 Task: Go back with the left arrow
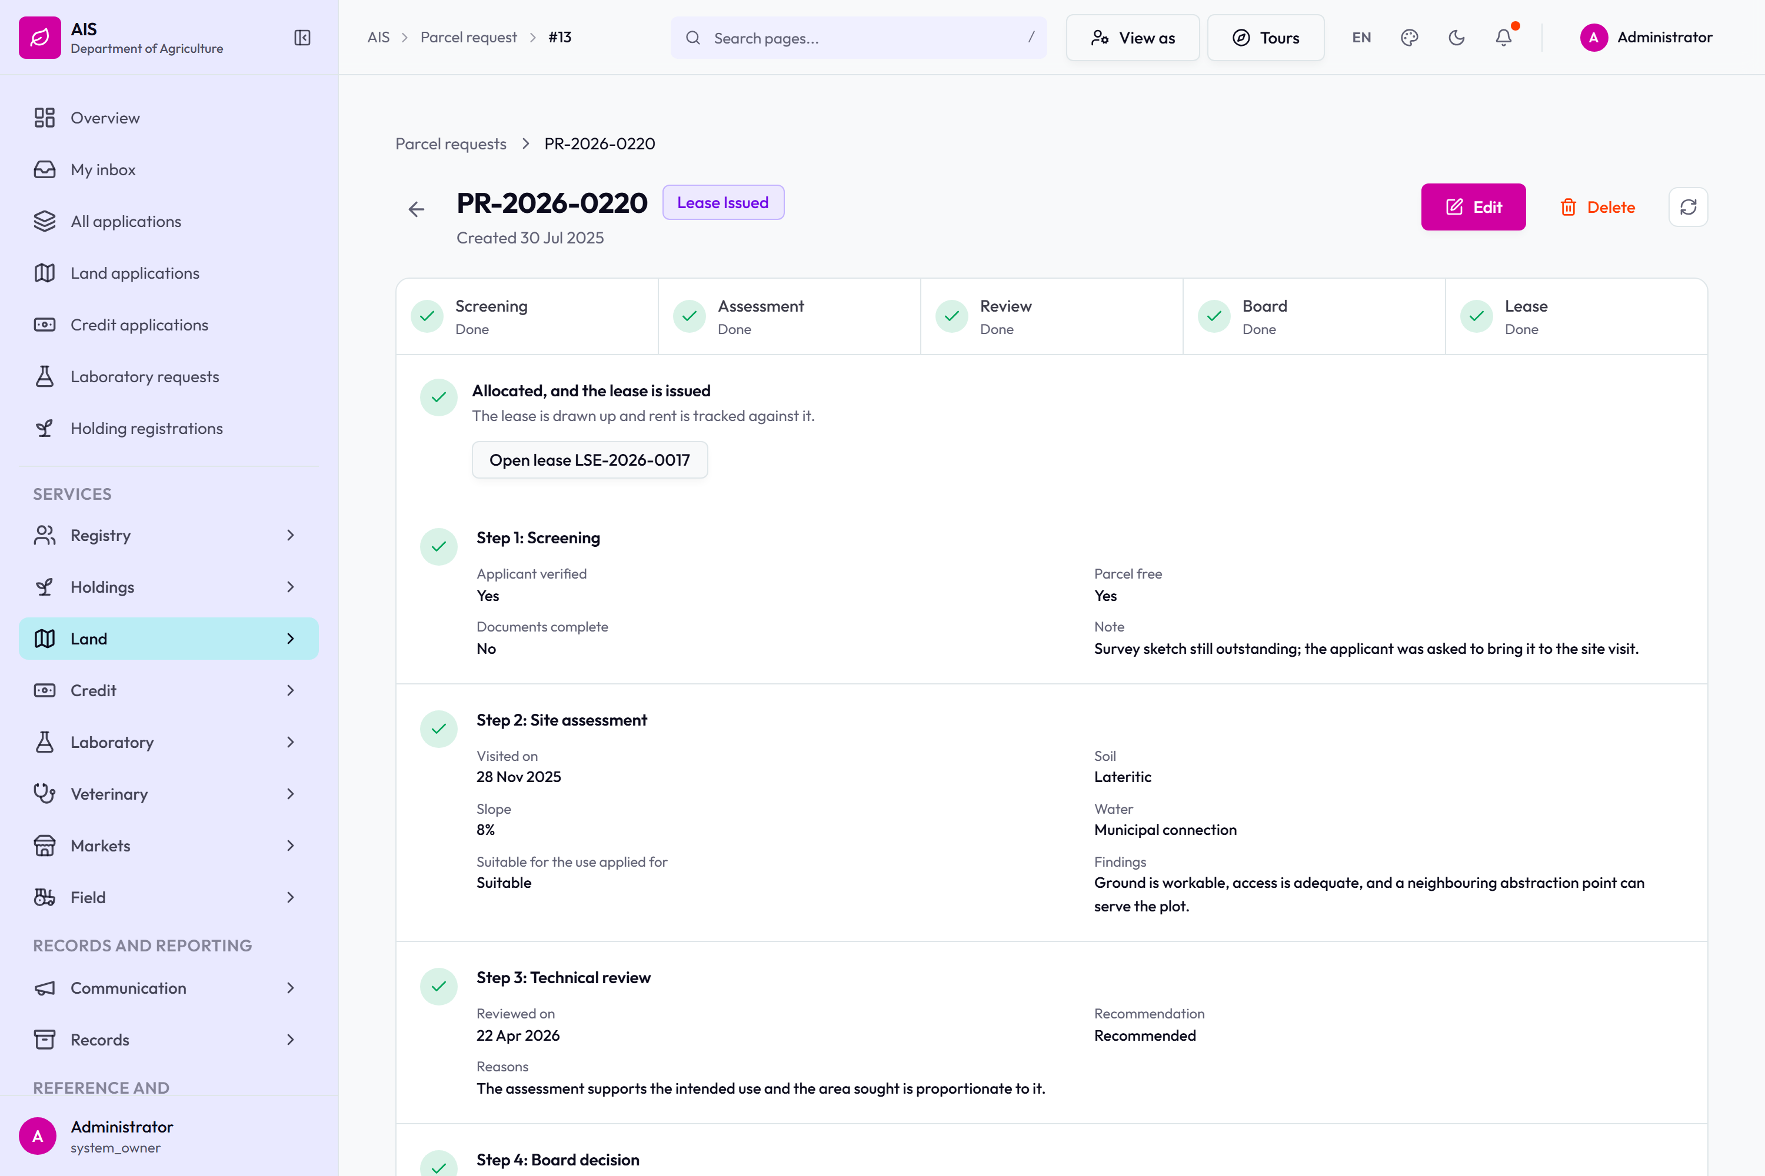click(x=417, y=209)
